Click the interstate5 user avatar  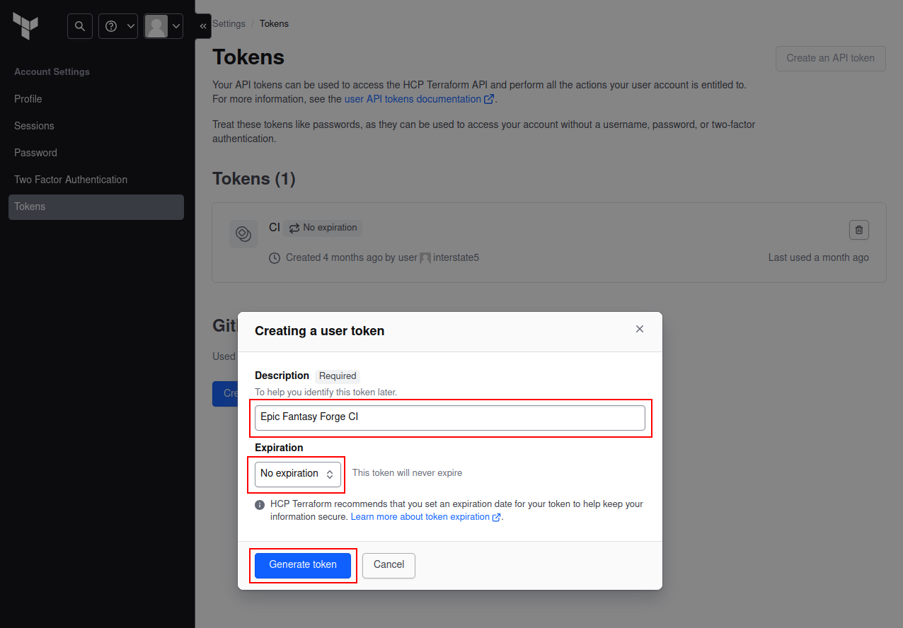pos(425,258)
